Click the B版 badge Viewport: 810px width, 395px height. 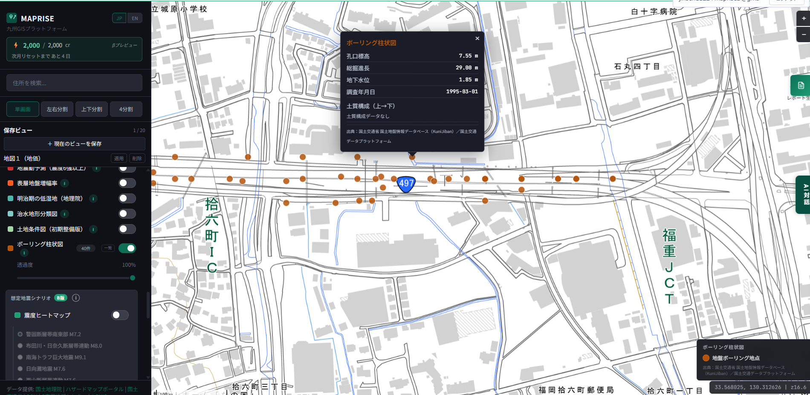61,298
